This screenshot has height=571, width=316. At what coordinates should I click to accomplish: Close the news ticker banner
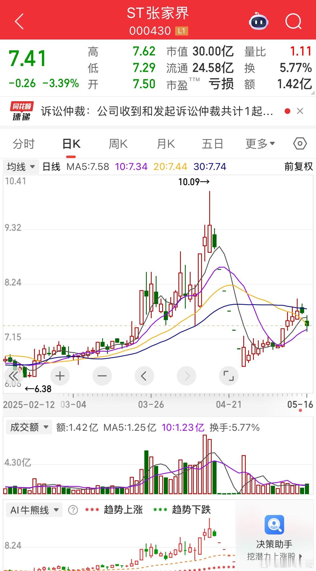(300, 111)
